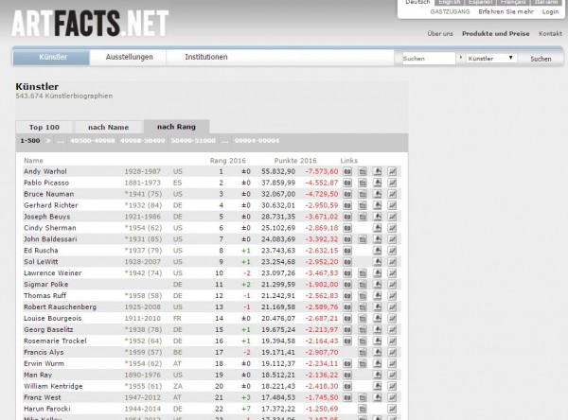Open Andy Warhol's artist page
This screenshot has height=420, width=568.
click(x=45, y=171)
